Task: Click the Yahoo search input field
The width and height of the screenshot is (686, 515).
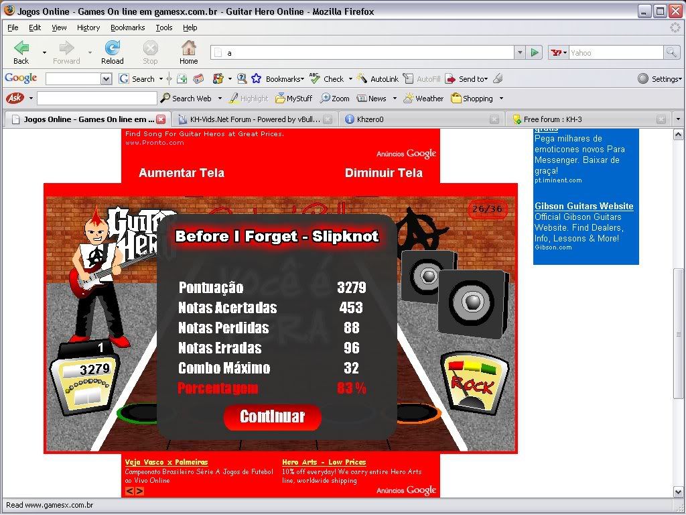Action: click(616, 52)
